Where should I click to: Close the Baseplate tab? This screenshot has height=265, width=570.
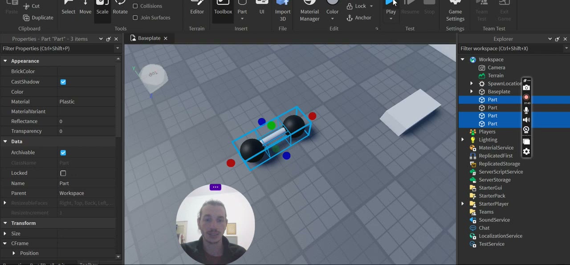(x=166, y=38)
